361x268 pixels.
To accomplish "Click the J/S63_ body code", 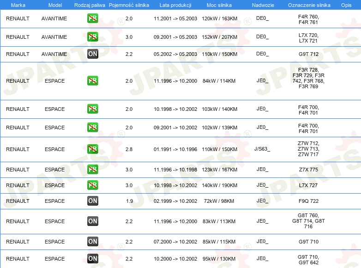I will (262, 149).
